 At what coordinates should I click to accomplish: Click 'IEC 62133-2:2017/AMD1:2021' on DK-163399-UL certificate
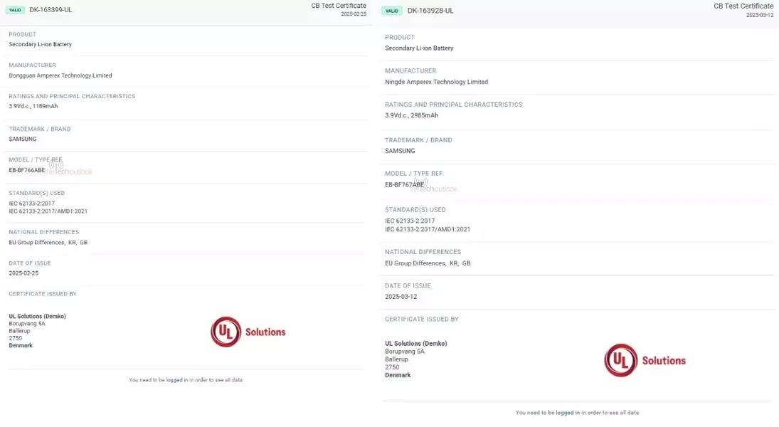[48, 211]
